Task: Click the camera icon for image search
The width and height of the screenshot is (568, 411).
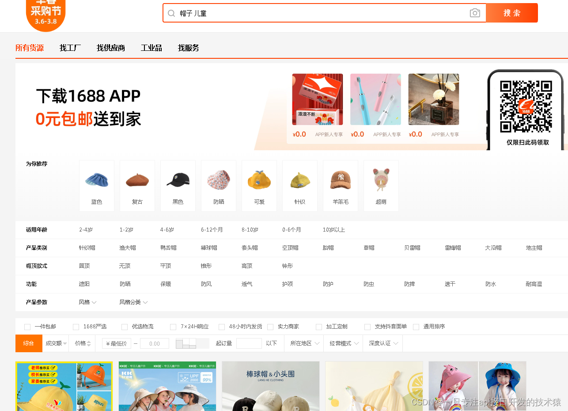Action: [475, 13]
